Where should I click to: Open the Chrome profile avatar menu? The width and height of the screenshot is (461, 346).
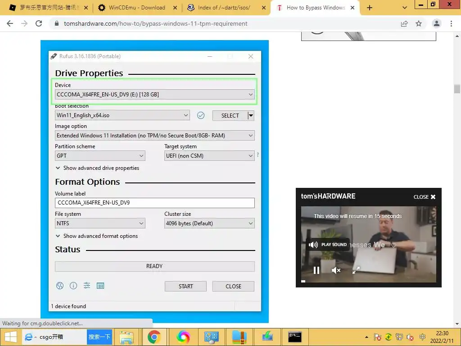(437, 23)
